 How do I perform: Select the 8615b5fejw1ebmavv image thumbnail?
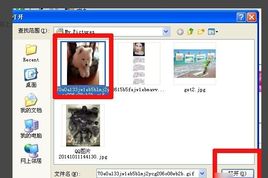tap(139, 64)
